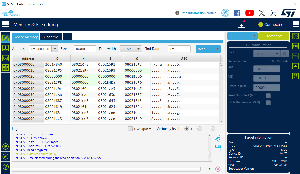300x174 pixels.
Task: Open the USB connection type dropdown
Action: click(x=242, y=36)
